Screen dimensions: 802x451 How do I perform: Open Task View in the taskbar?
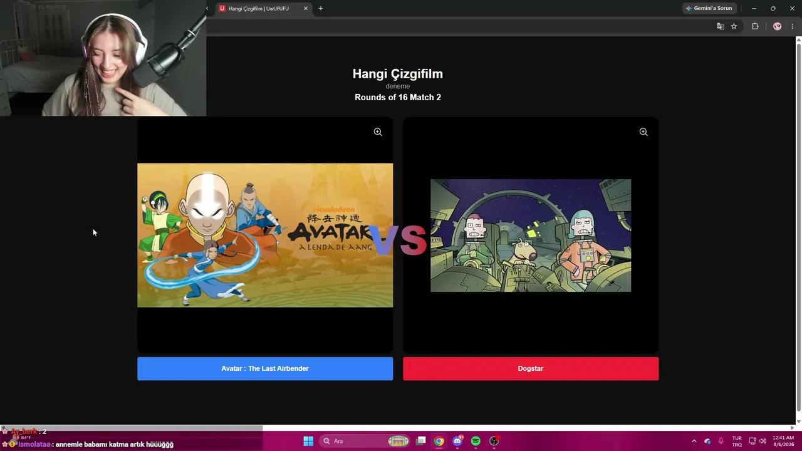coord(421,441)
